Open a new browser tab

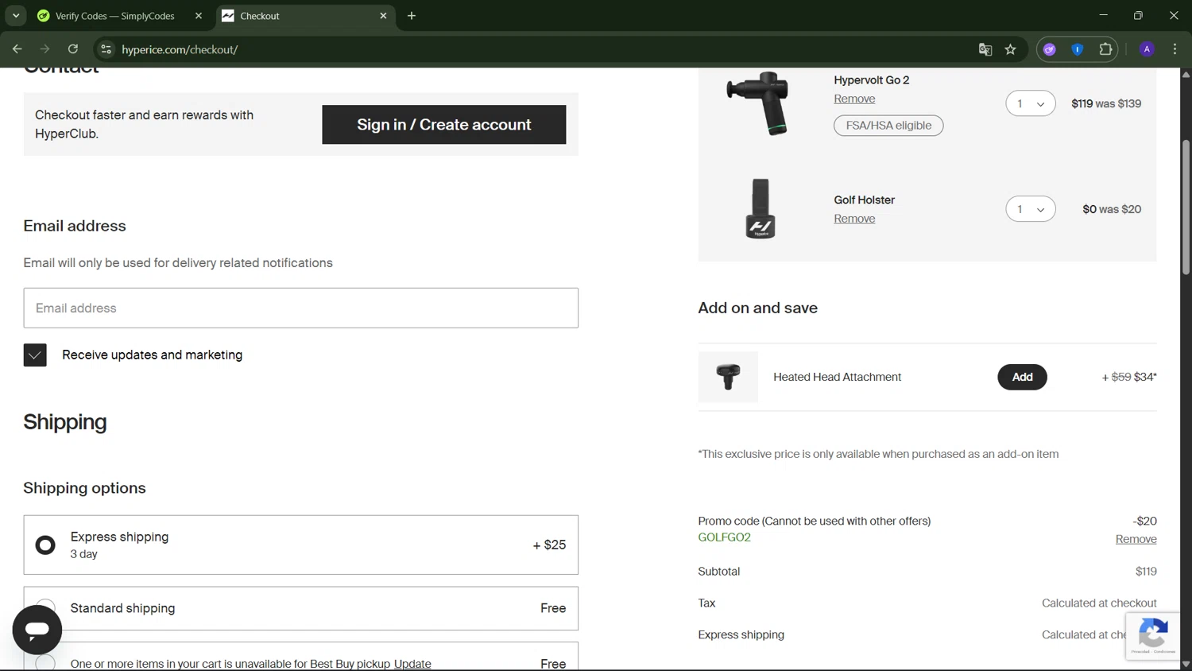point(412,16)
